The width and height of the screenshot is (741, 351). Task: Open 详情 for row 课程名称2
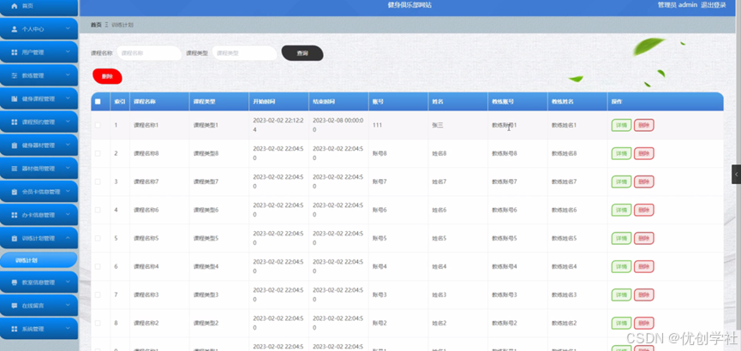coord(621,323)
